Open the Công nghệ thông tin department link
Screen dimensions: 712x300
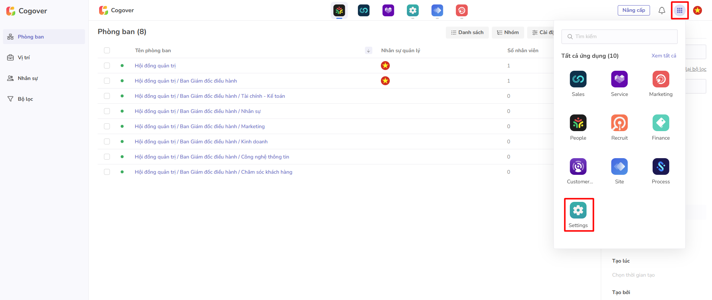pos(212,157)
